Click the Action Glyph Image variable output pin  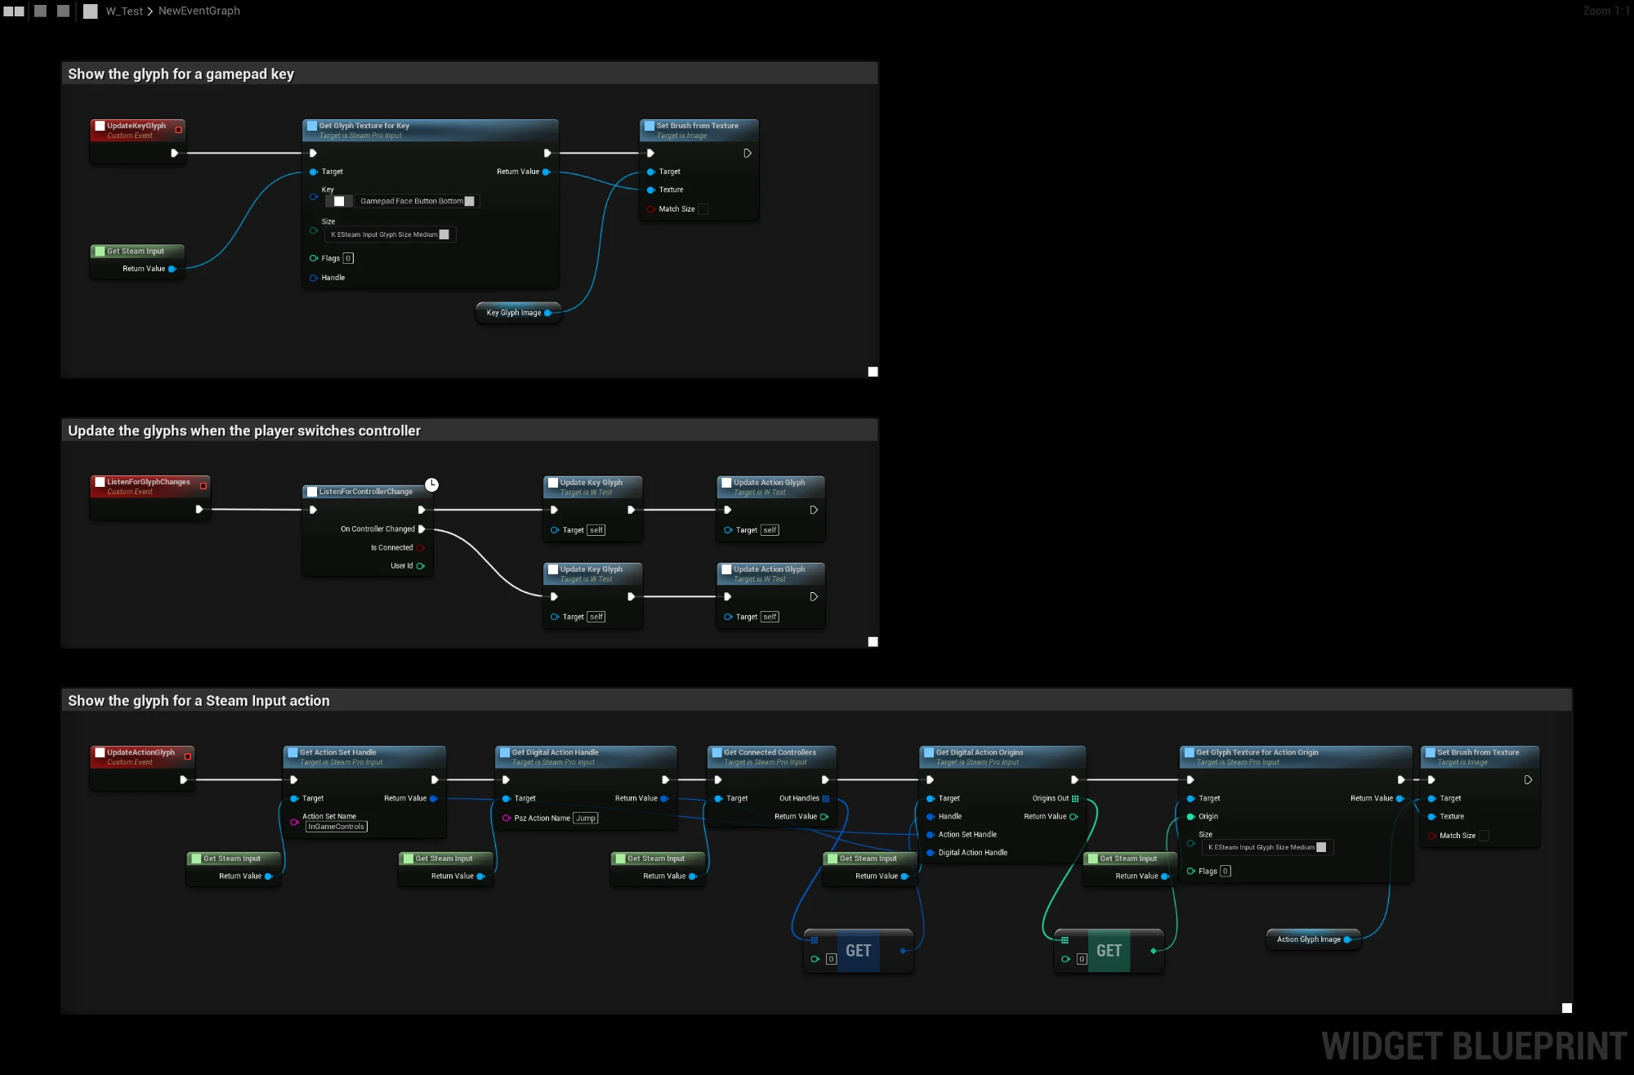(1347, 939)
